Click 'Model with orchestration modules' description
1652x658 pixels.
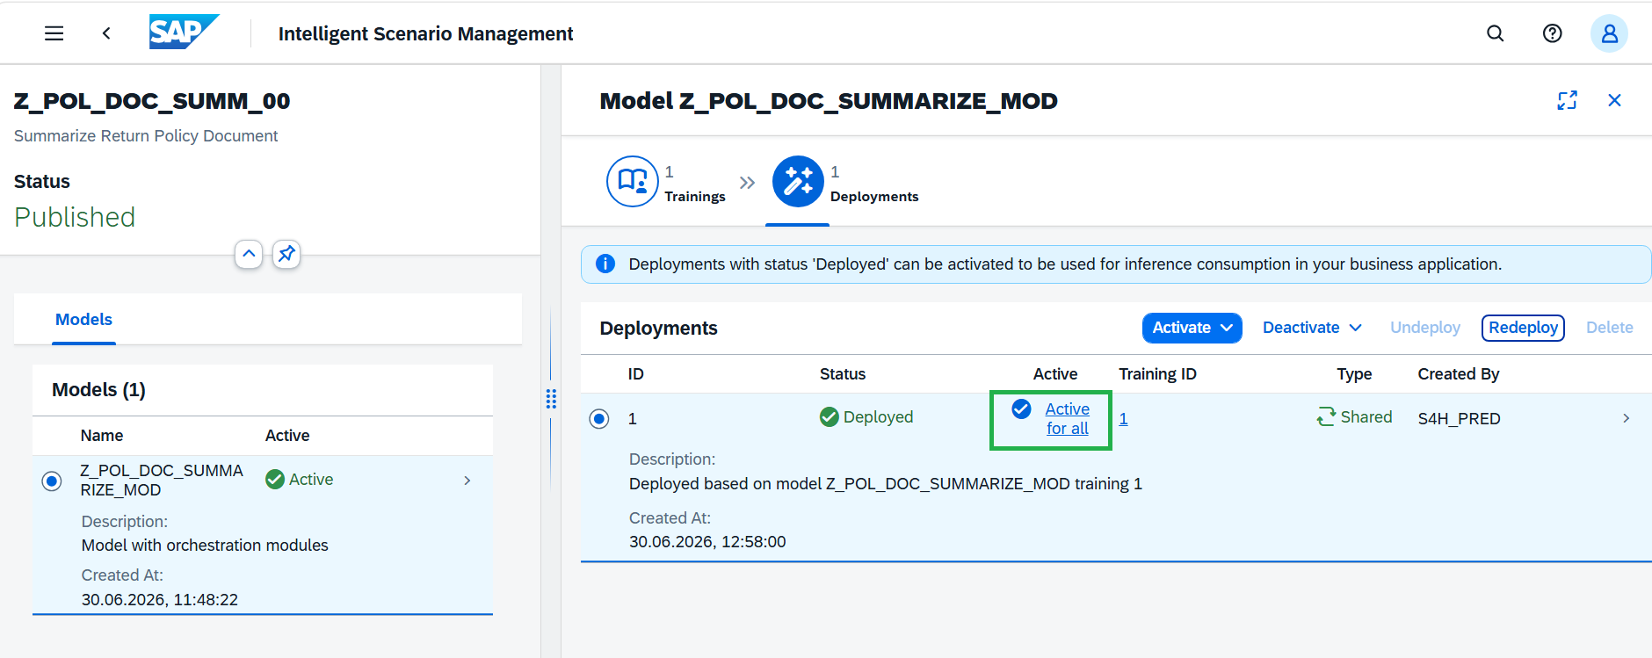[205, 546]
